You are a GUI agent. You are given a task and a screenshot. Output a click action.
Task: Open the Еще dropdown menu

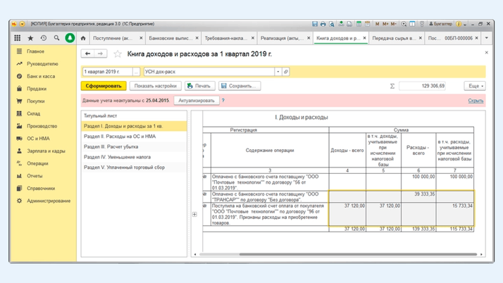pyautogui.click(x=474, y=86)
